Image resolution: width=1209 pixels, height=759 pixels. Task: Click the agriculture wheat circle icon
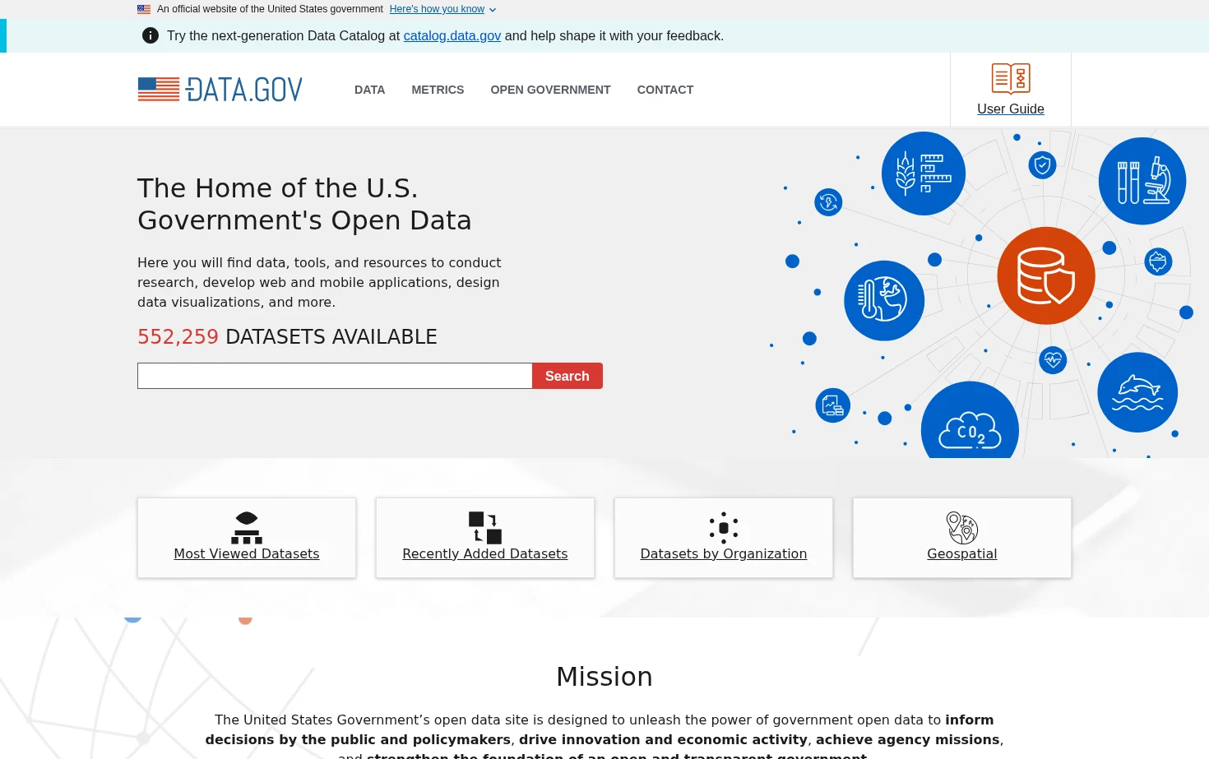[x=924, y=174]
